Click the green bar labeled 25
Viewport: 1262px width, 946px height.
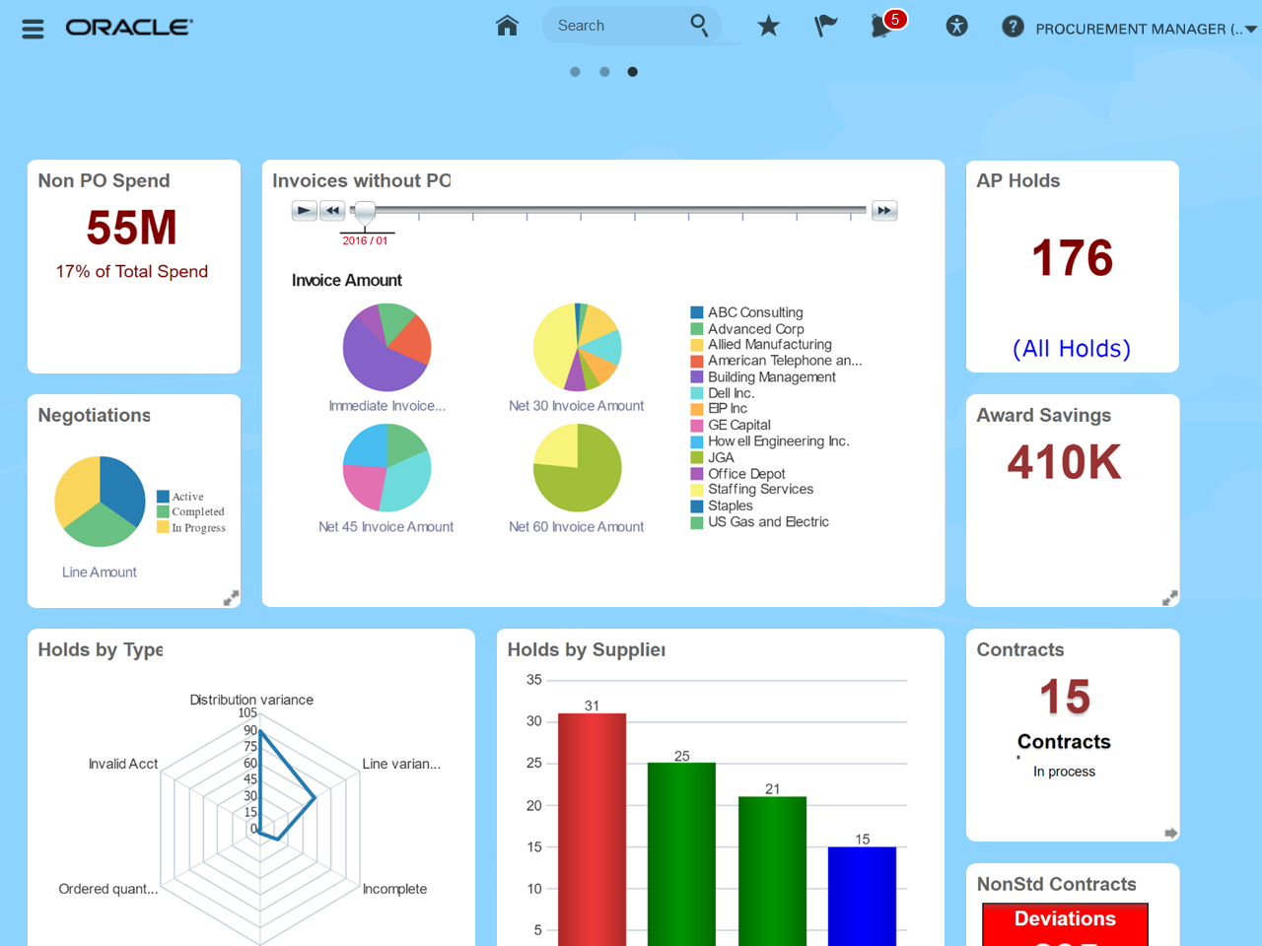coord(681,854)
